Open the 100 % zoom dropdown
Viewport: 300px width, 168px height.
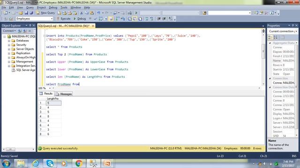tap(50, 88)
